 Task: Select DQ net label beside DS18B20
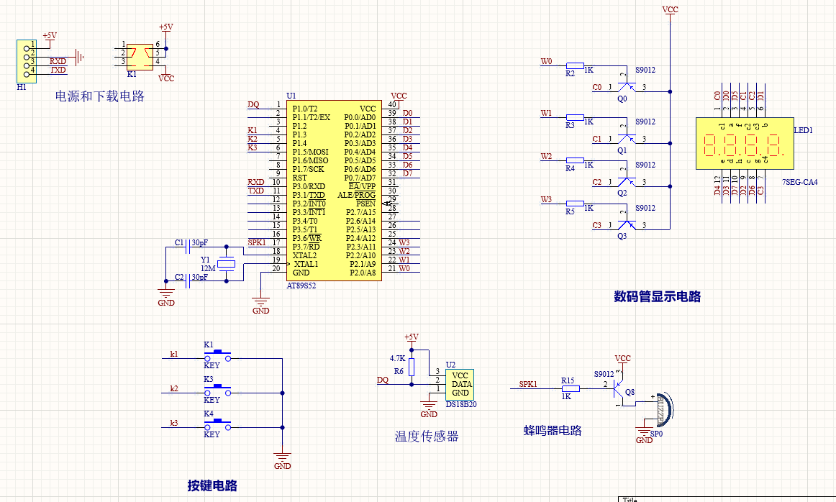[x=383, y=380]
